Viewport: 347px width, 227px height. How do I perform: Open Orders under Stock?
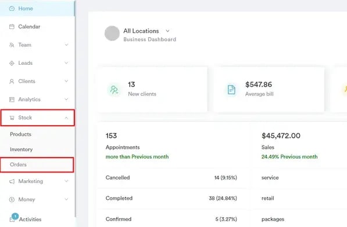click(37, 164)
